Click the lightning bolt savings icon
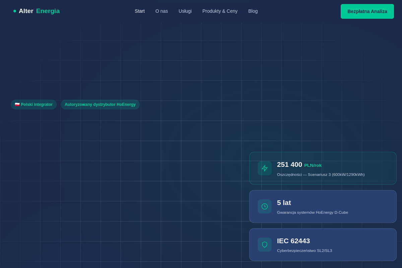This screenshot has width=402, height=268. coord(265,168)
